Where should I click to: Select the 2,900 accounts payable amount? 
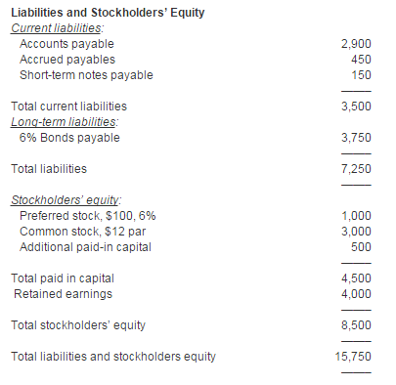[x=356, y=44]
